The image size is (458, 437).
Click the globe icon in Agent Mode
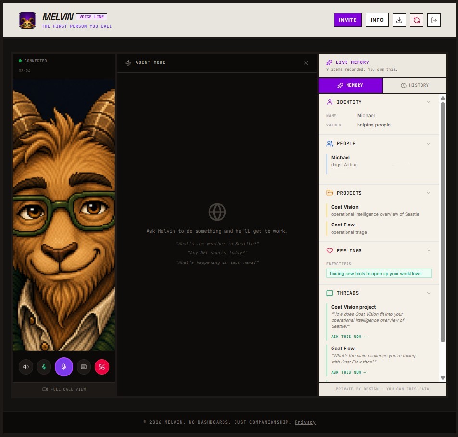click(217, 212)
